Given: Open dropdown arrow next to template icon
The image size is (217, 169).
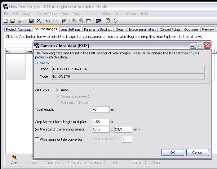Looking at the screenshot, I should pyautogui.click(x=26, y=21).
